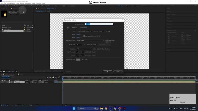Open the Effect menu
The height and width of the screenshot is (111, 198).
22,3
